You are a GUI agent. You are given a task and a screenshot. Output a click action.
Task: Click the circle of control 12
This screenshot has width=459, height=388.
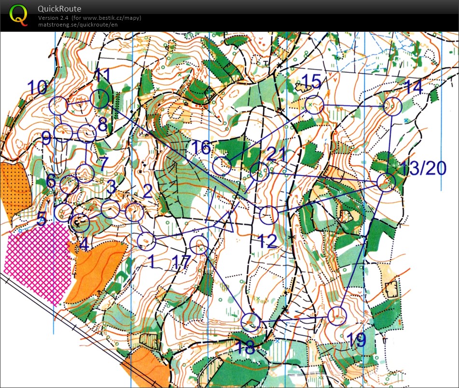tap(269, 215)
